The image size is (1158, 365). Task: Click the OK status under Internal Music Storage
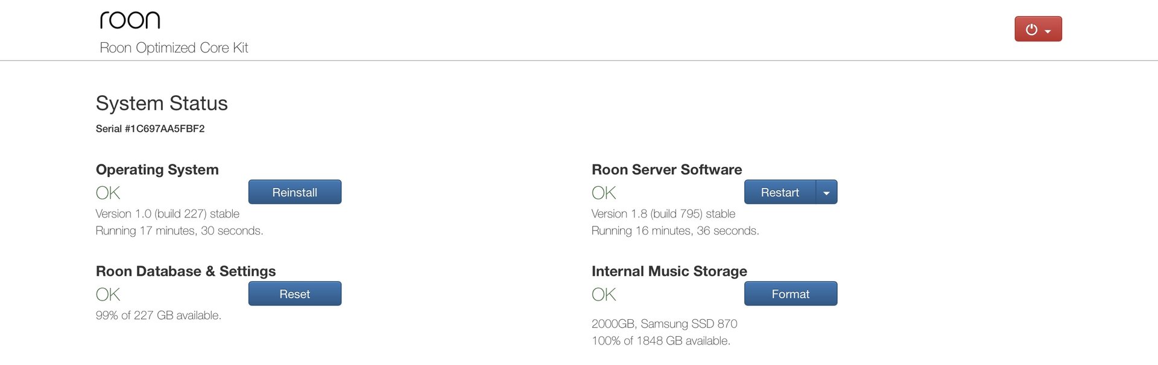[x=604, y=295]
